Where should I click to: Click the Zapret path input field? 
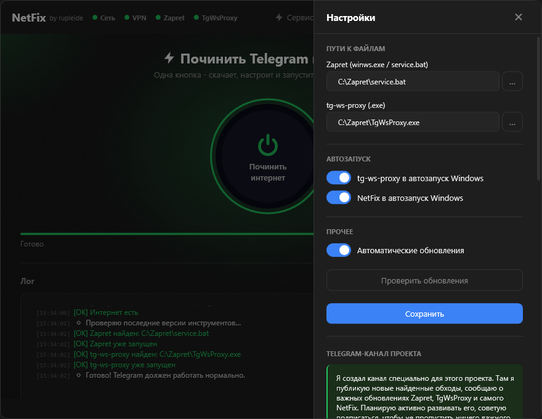pos(413,81)
